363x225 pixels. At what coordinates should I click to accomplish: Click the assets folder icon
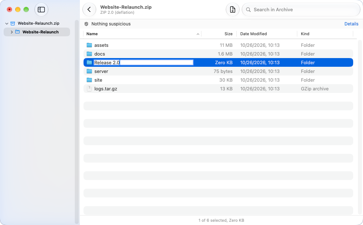[x=89, y=45]
